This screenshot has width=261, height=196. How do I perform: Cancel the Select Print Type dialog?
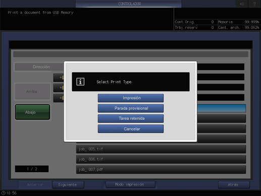click(x=131, y=129)
